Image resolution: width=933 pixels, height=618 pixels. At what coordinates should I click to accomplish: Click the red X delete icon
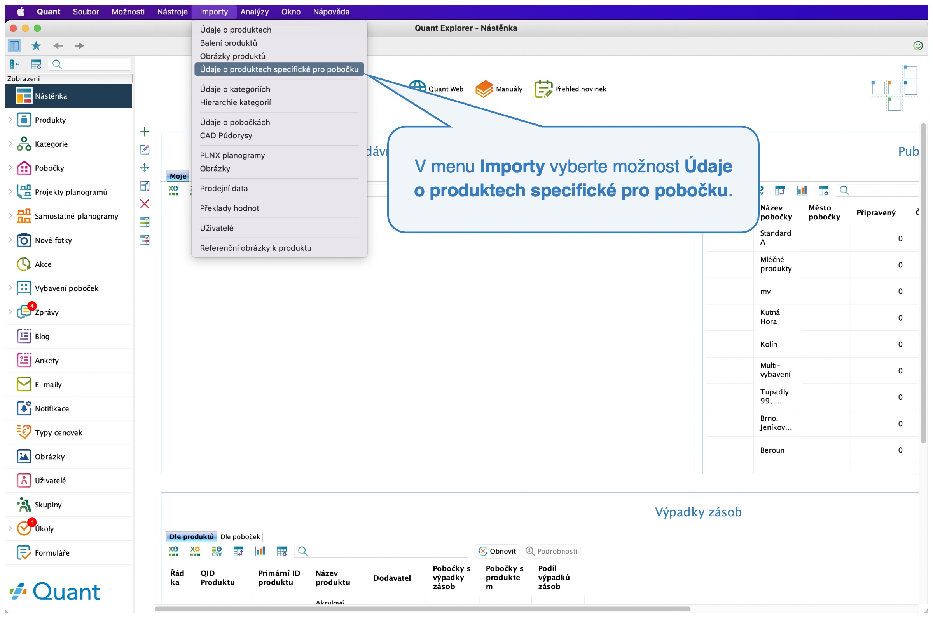[x=145, y=204]
